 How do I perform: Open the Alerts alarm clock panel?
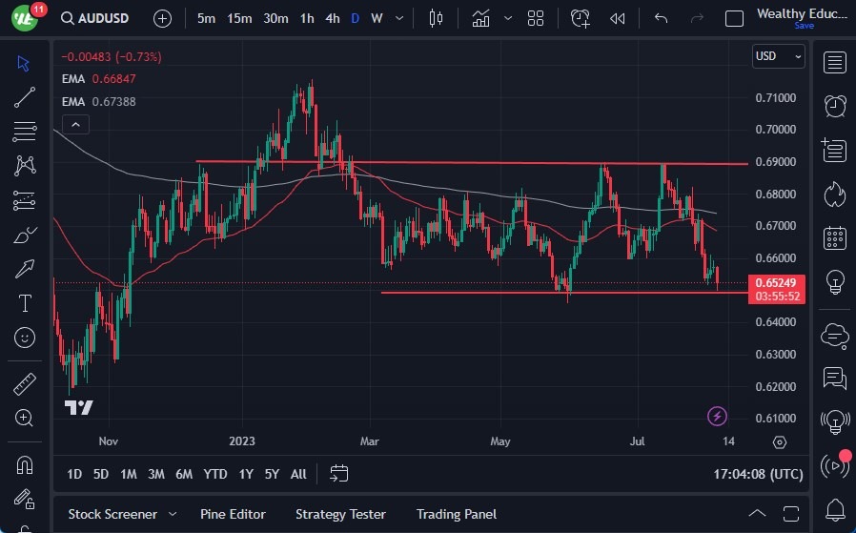(835, 105)
